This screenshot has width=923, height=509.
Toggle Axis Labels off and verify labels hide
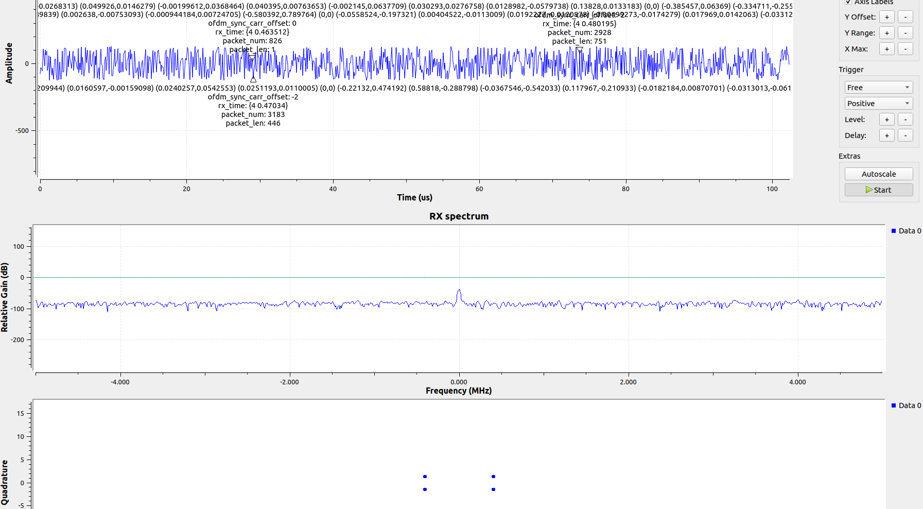pos(848,3)
